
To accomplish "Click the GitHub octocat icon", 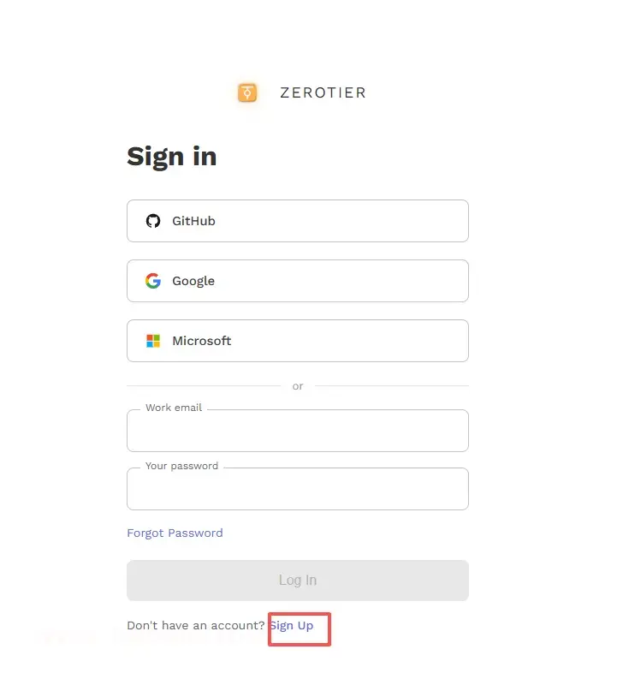I will point(153,221).
